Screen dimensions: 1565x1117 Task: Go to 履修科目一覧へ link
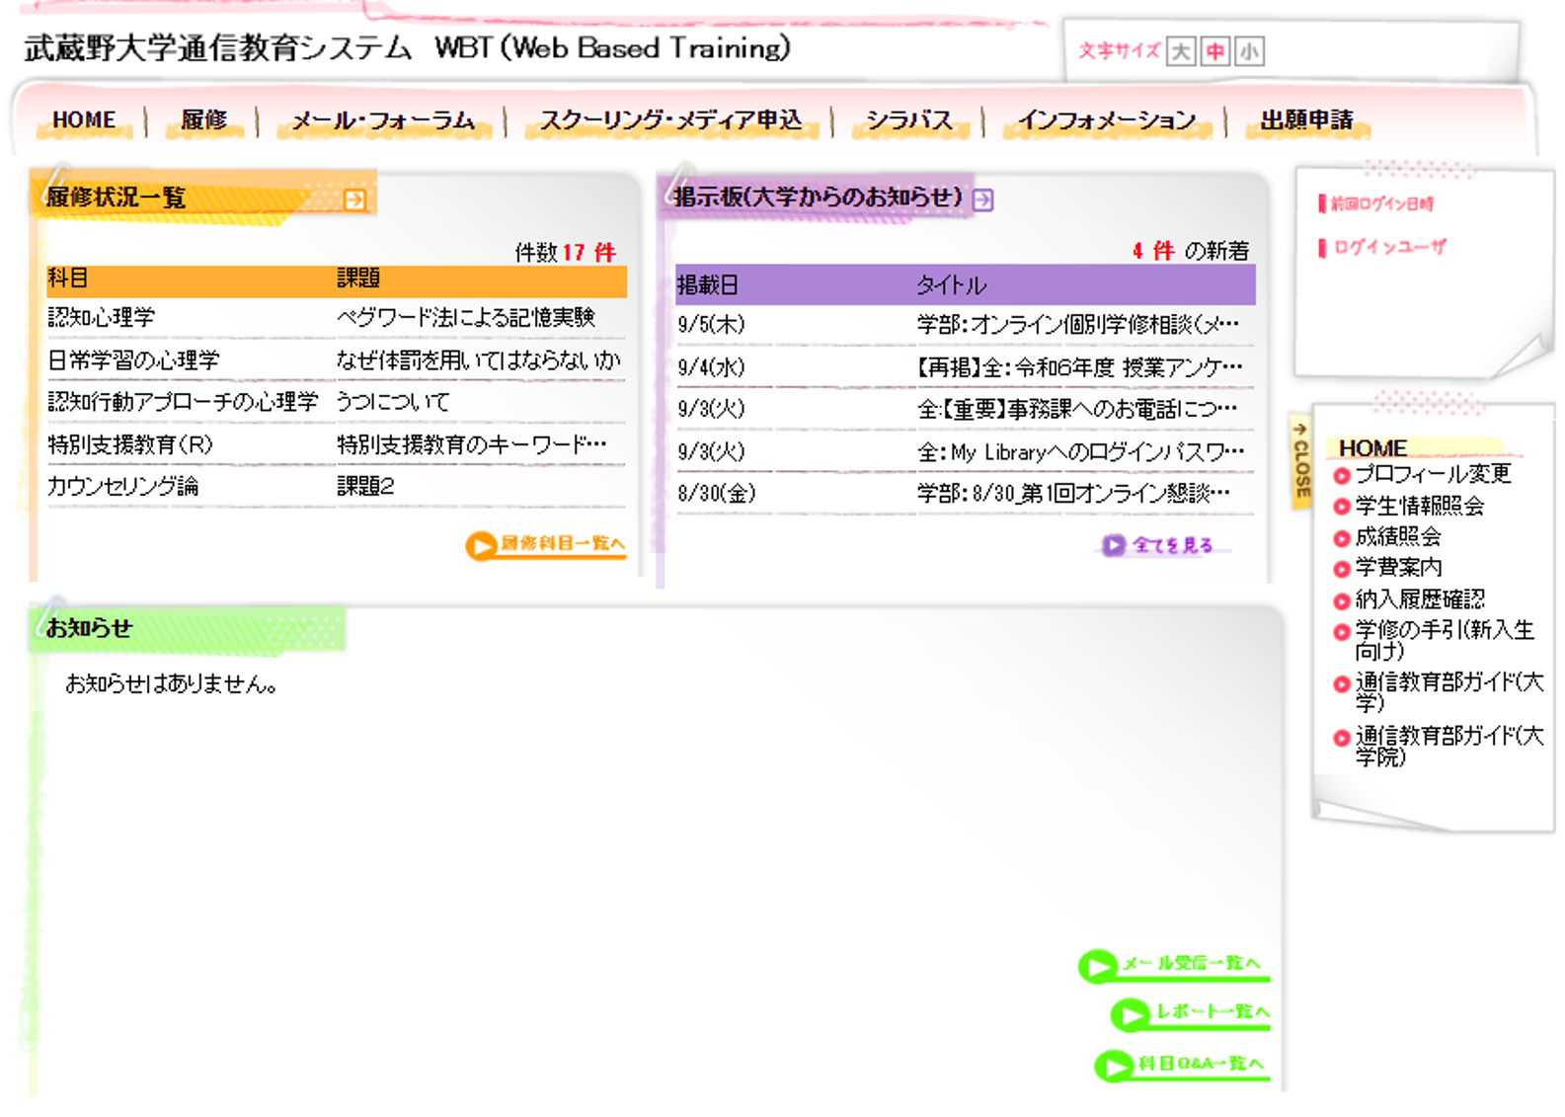[x=546, y=544]
